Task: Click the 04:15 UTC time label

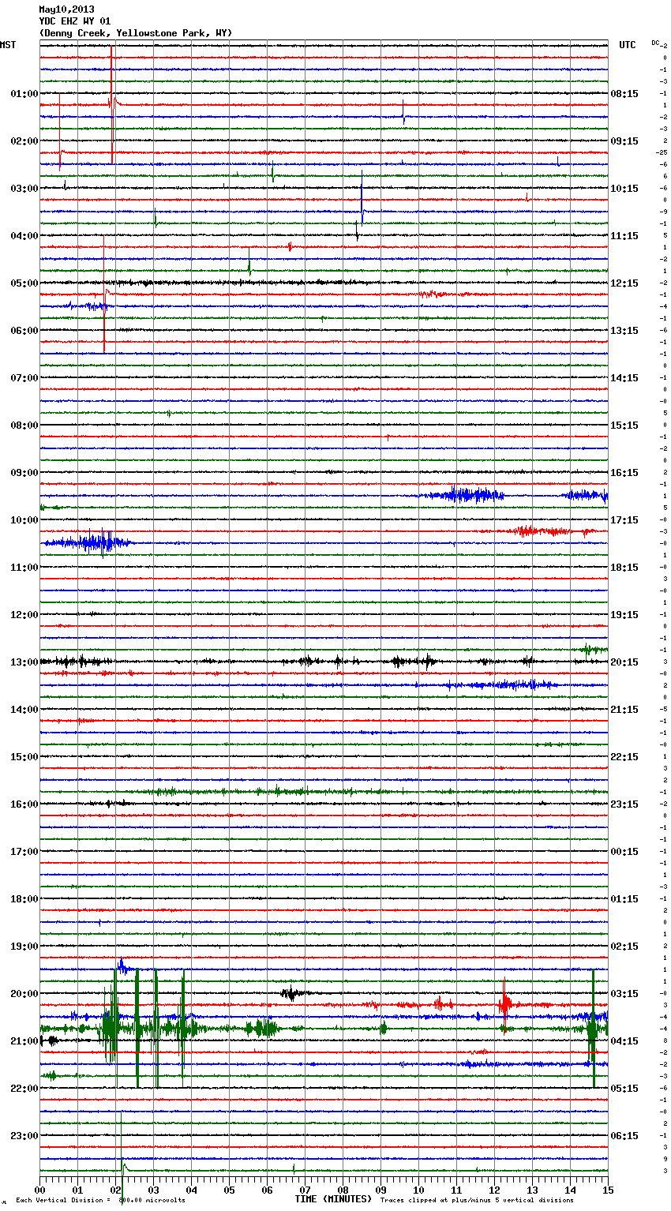Action: point(624,1041)
